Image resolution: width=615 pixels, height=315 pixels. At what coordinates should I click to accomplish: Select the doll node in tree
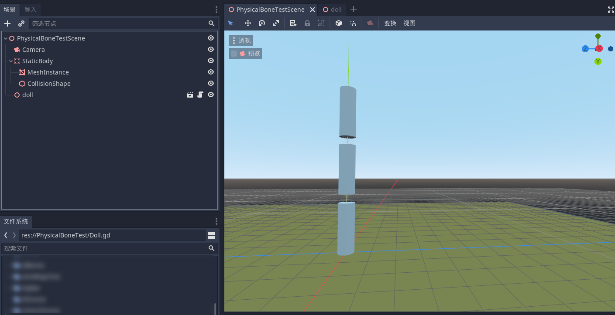coord(27,95)
